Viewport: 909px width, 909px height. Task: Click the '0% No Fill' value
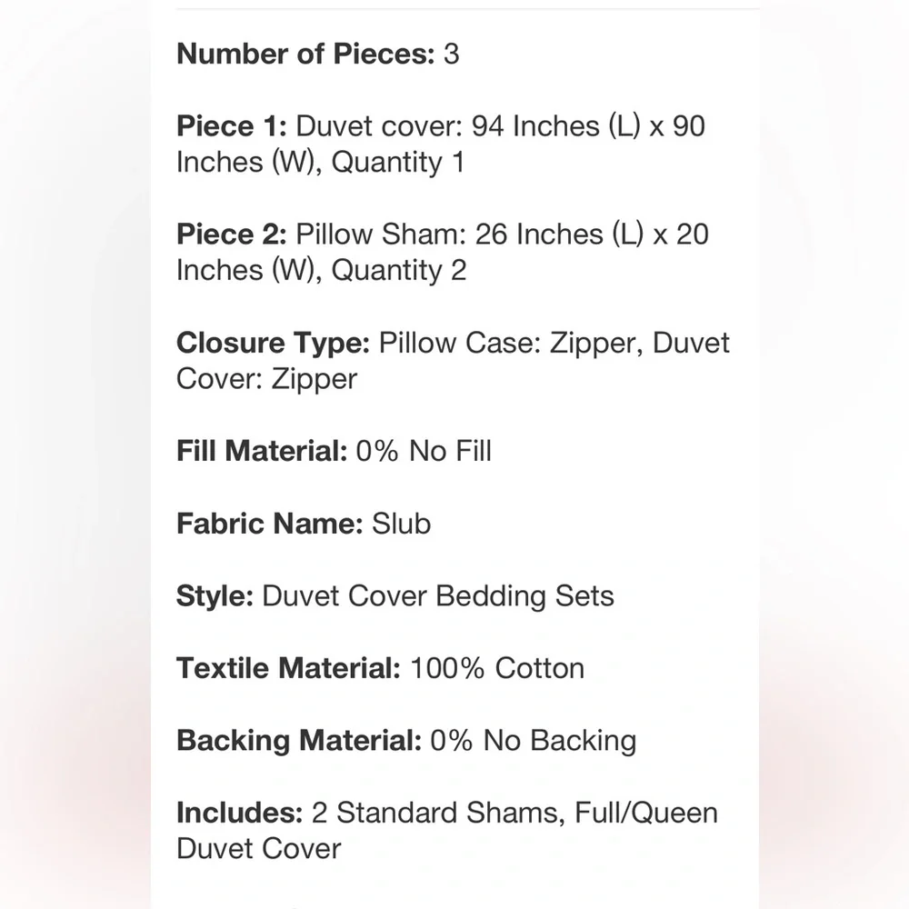coord(424,451)
